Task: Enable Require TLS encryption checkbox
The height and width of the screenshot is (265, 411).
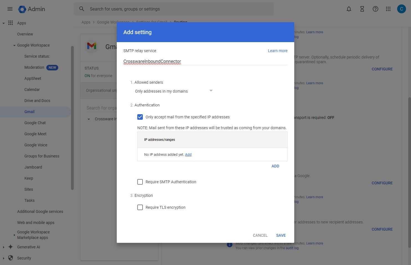Action: [x=140, y=207]
